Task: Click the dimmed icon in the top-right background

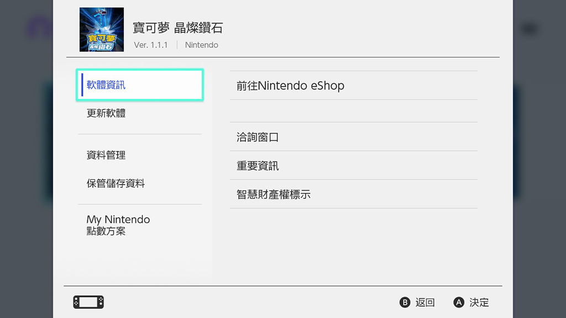Action: (x=530, y=29)
